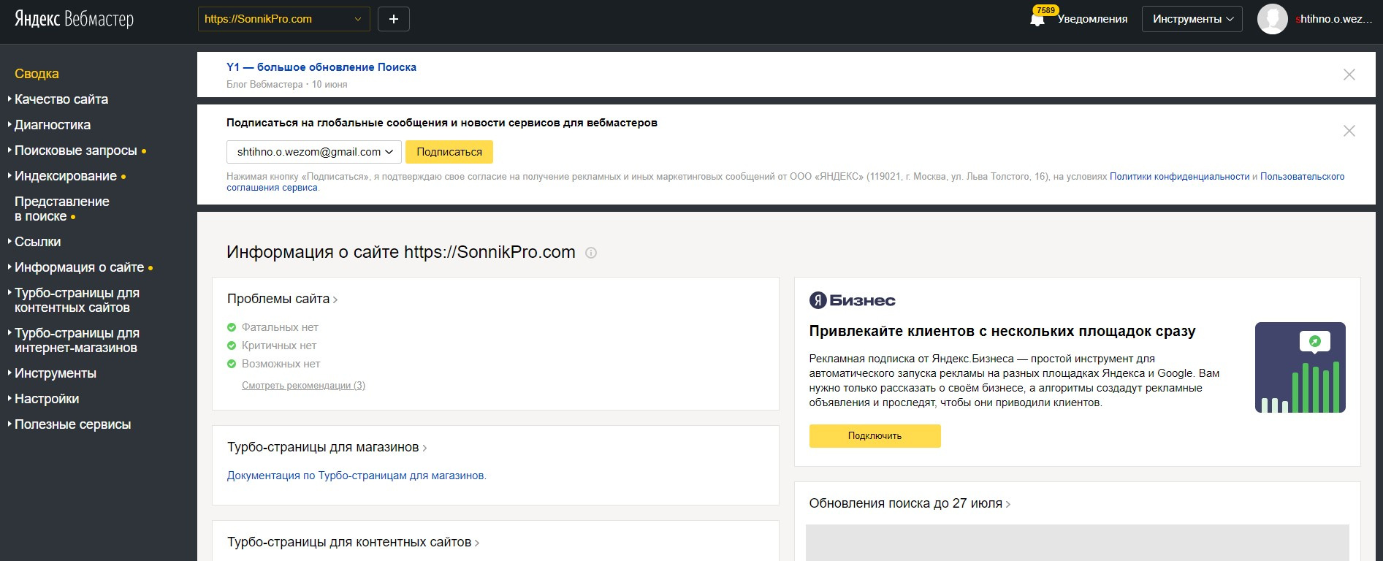Click the info icon beside site heading
Image resolution: width=1383 pixels, height=561 pixels.
[591, 253]
